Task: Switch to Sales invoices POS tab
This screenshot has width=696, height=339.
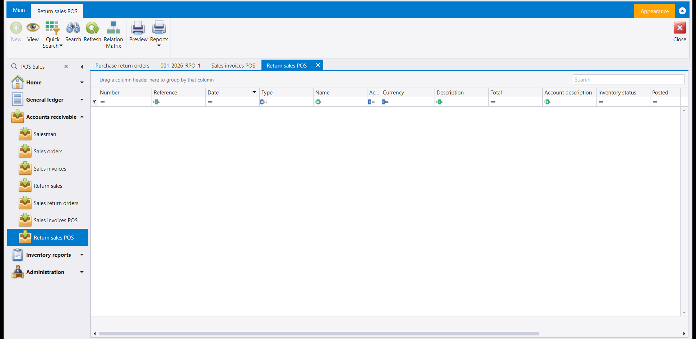Action: pos(233,65)
